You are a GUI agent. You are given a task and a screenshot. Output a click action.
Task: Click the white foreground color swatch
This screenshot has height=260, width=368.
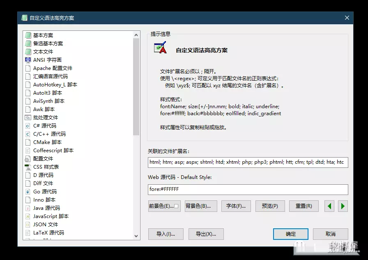tap(176, 206)
